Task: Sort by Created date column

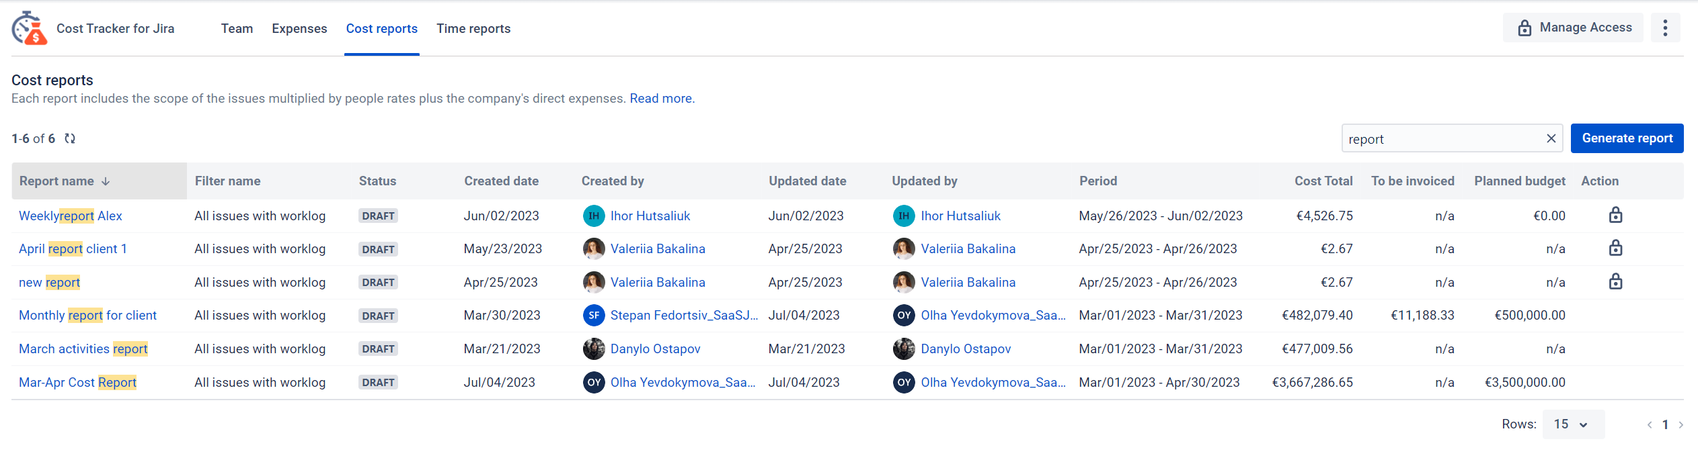Action: [x=501, y=181]
